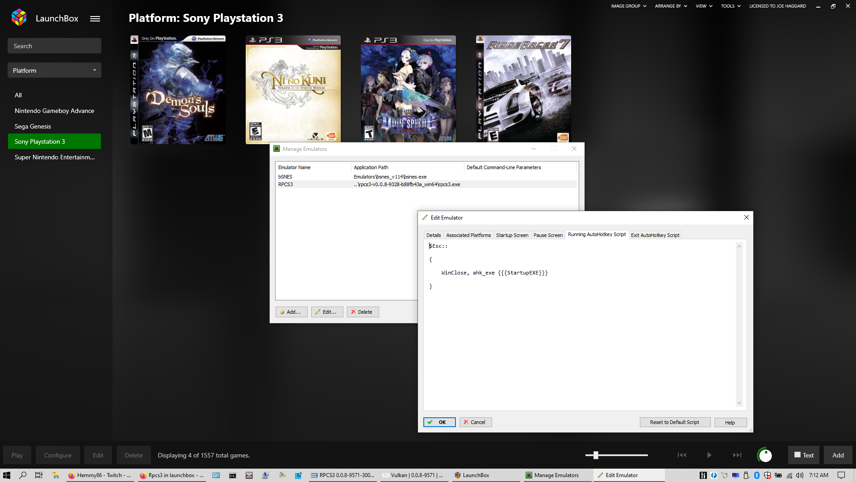Click Default Command-Line Parameters column header

(x=520, y=167)
